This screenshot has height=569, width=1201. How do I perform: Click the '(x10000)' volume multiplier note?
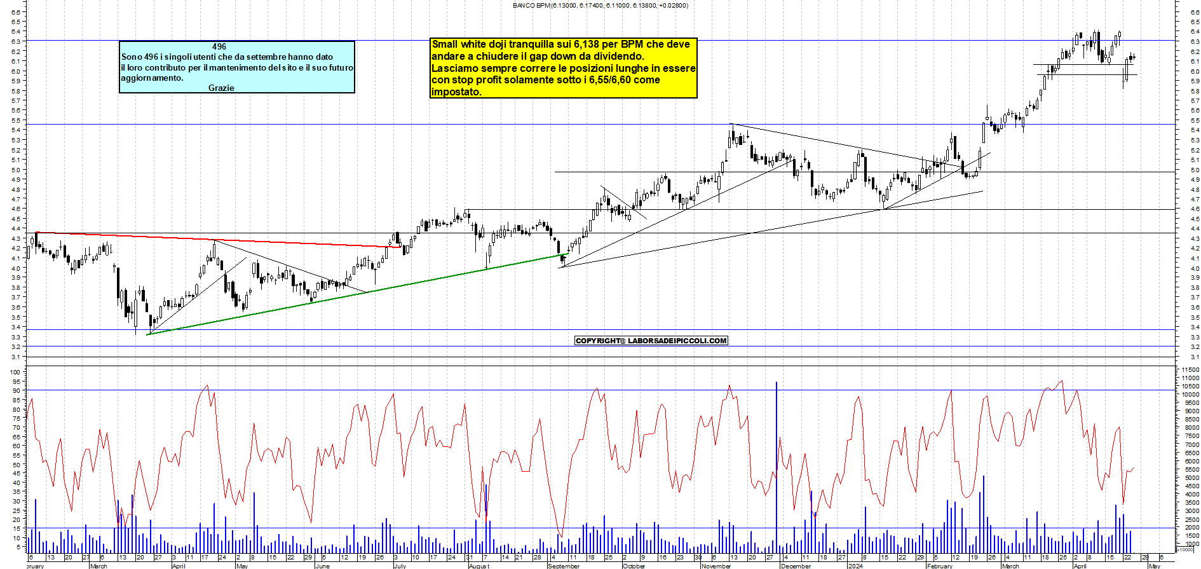(1185, 550)
